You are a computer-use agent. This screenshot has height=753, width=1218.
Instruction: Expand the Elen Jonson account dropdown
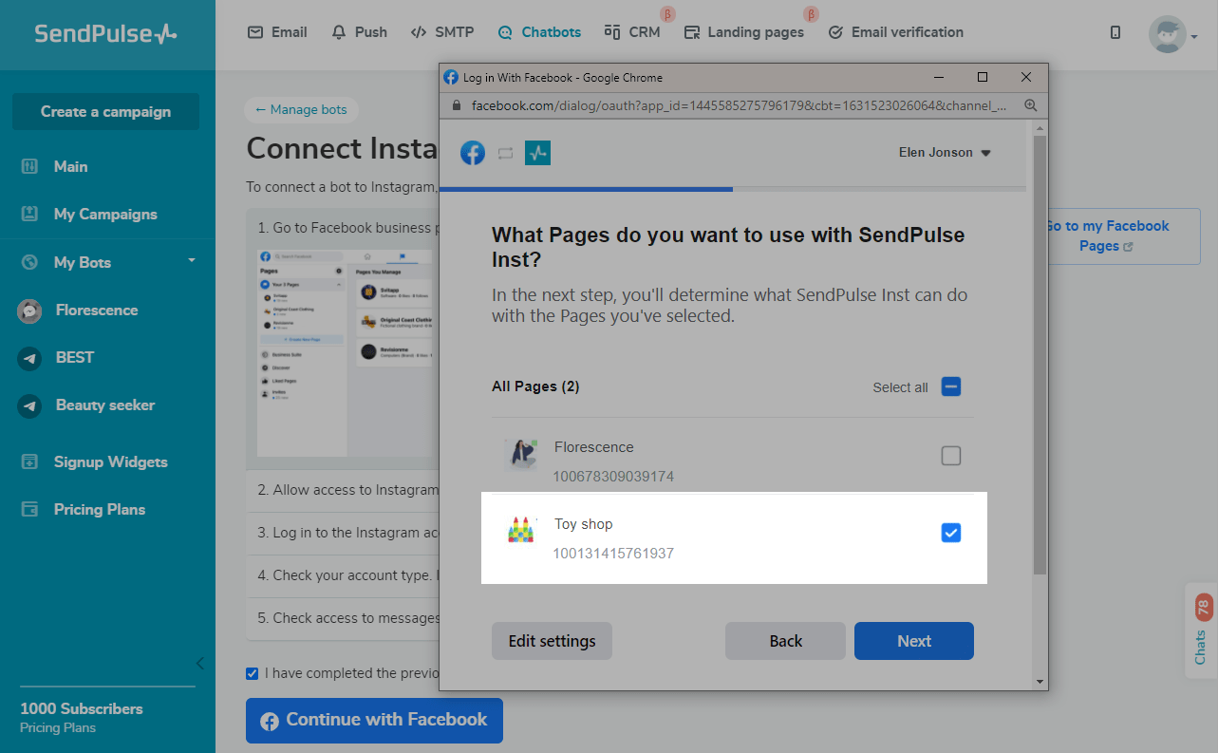click(x=945, y=153)
